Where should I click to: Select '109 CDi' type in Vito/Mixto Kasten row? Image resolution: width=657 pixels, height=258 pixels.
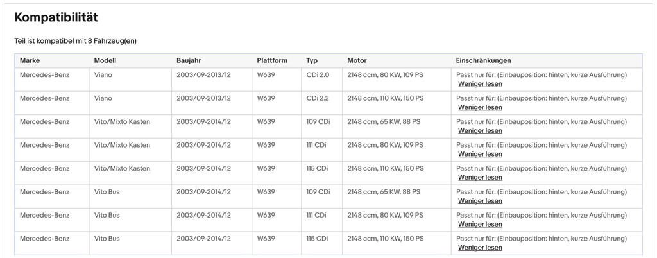[x=318, y=122]
